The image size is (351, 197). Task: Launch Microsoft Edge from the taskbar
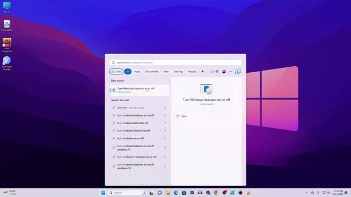[x=175, y=193]
